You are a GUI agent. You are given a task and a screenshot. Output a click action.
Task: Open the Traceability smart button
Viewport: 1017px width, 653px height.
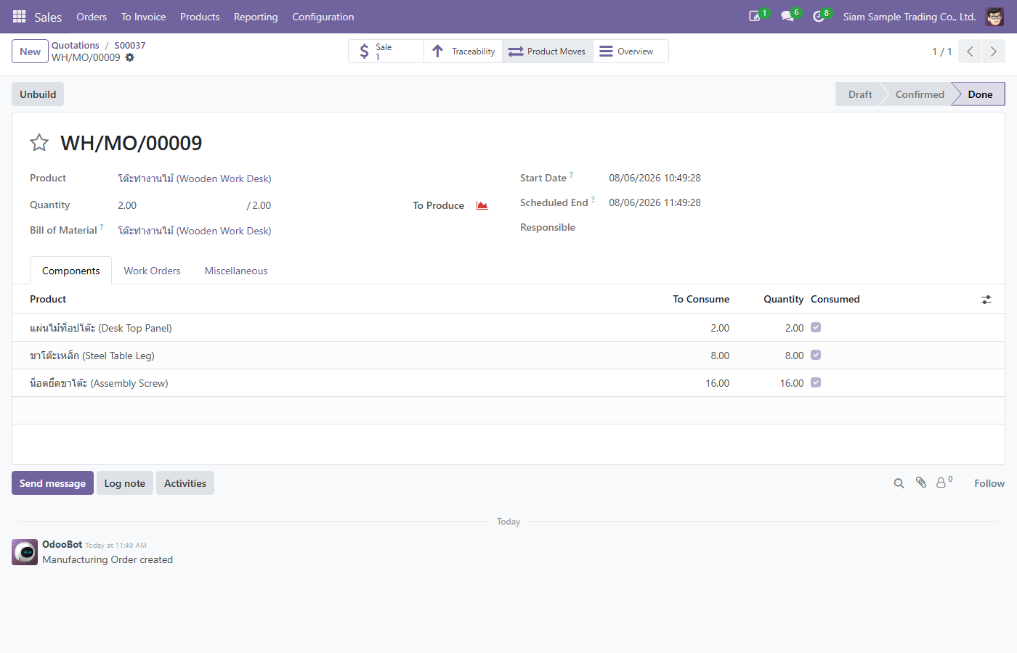463,52
